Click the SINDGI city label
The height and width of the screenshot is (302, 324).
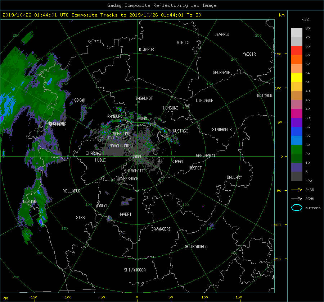click(183, 43)
